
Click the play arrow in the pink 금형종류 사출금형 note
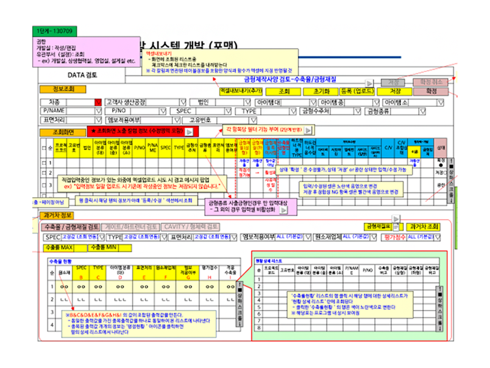(x=283, y=210)
